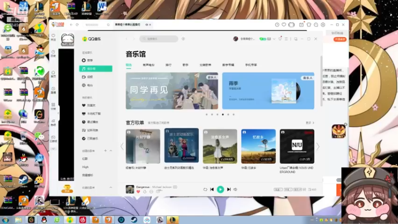Expand more Douyu sidebar items chevron
Image resolution: width=398 pixels, height=224 pixels.
53,149
